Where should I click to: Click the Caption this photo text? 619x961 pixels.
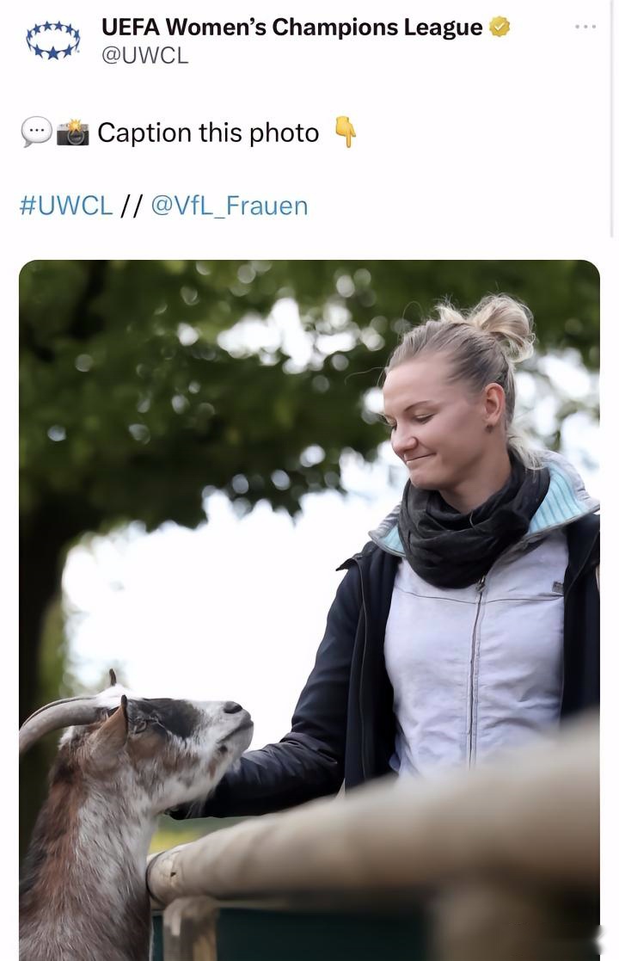[208, 132]
